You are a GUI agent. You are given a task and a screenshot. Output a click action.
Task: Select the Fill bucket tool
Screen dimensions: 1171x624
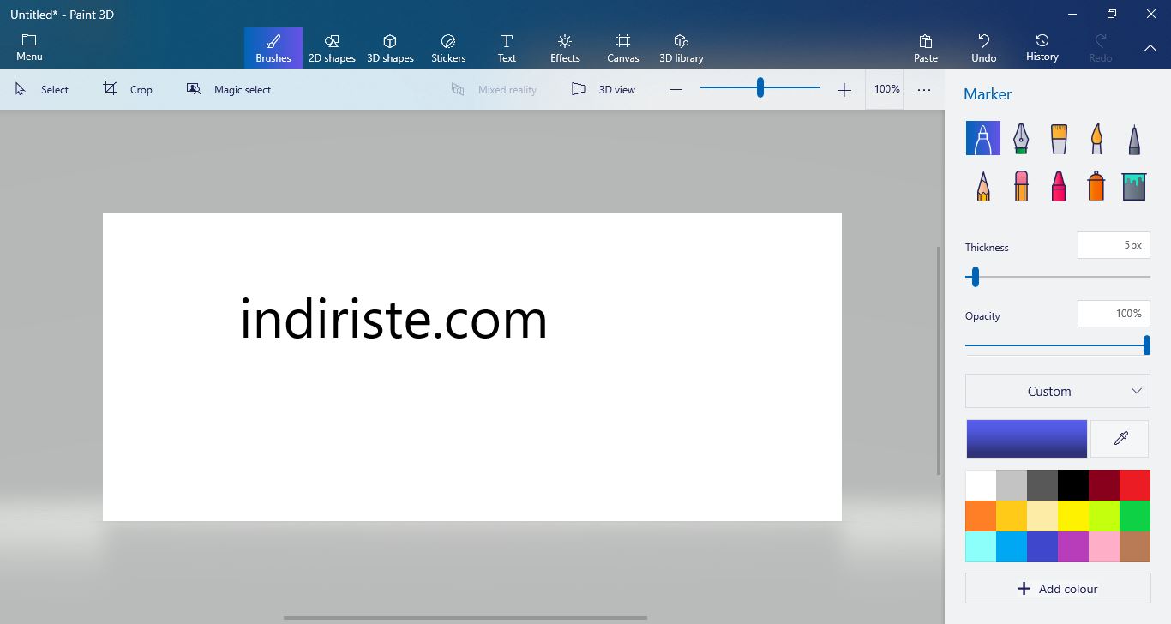[x=1134, y=185]
